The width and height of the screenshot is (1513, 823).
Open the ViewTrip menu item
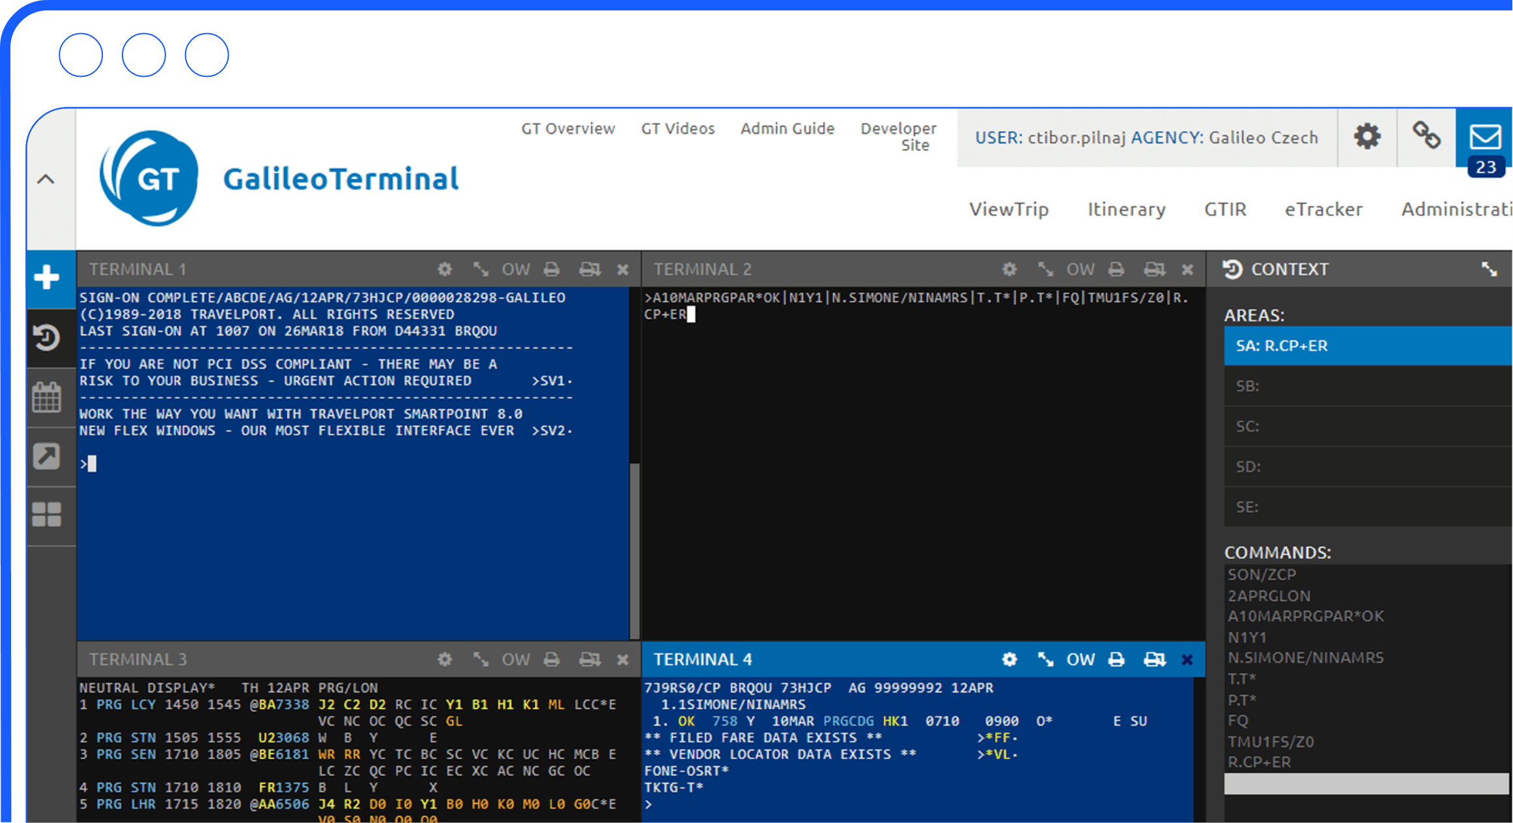[x=1008, y=209]
